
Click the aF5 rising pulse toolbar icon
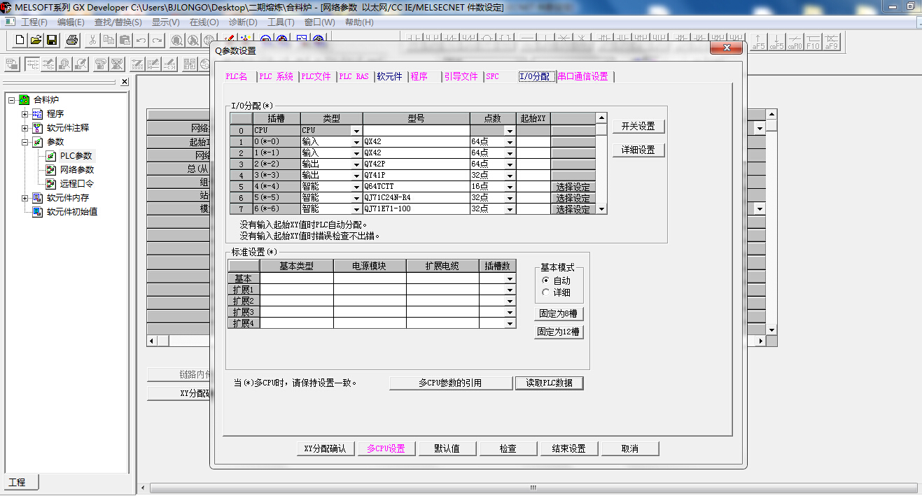pos(758,42)
